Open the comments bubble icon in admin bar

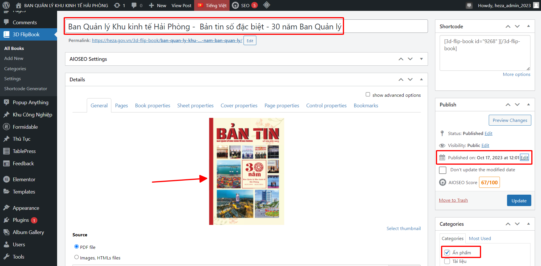[134, 5]
